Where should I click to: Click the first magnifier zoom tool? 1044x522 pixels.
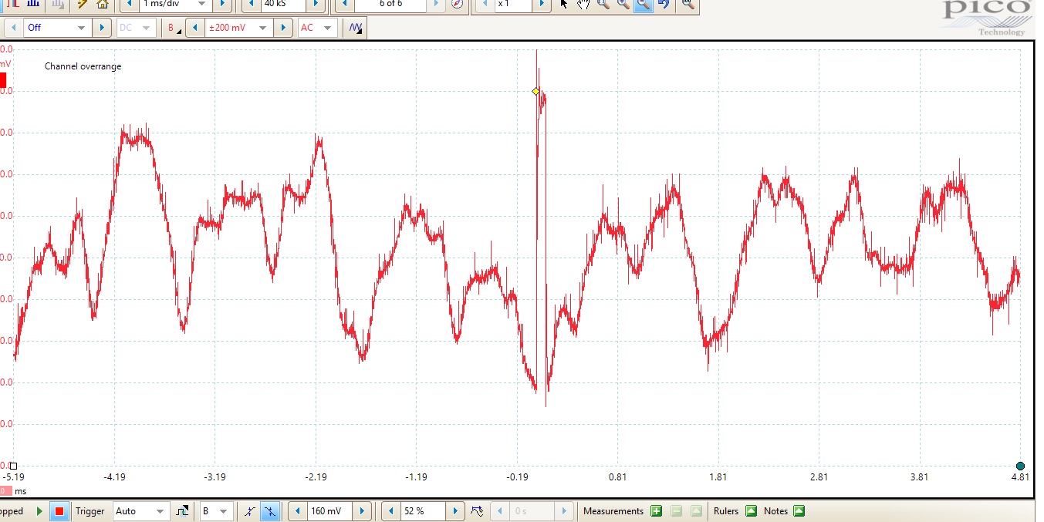603,4
